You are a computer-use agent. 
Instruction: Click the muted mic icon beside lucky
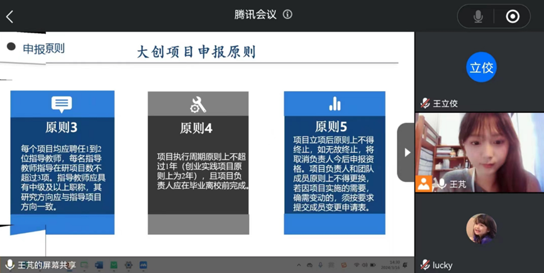[x=425, y=265]
